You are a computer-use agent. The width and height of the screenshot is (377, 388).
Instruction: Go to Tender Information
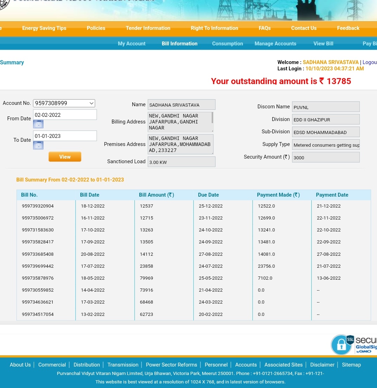click(148, 28)
